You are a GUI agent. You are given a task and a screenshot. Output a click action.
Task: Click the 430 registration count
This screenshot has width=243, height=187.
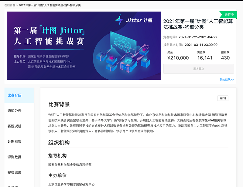(x=225, y=58)
